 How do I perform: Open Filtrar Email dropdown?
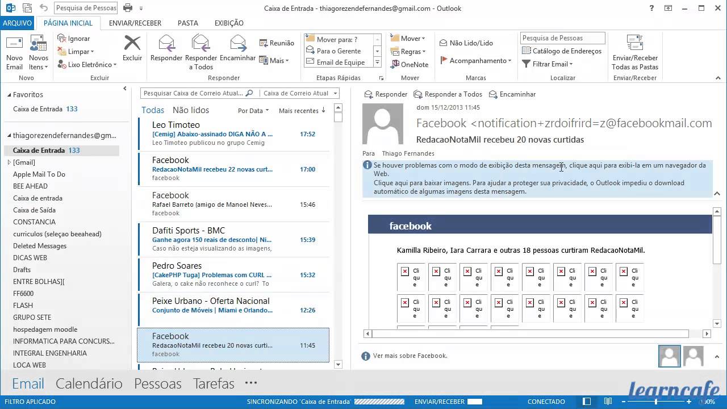[548, 64]
